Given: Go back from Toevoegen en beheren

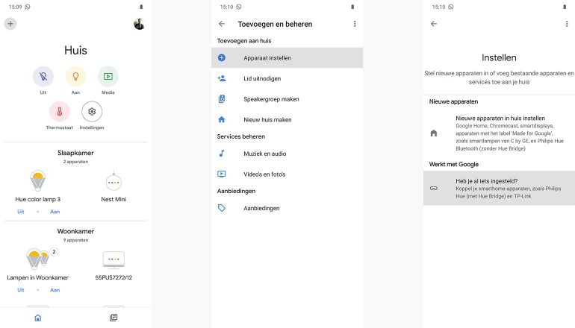Looking at the screenshot, I should pos(222,24).
